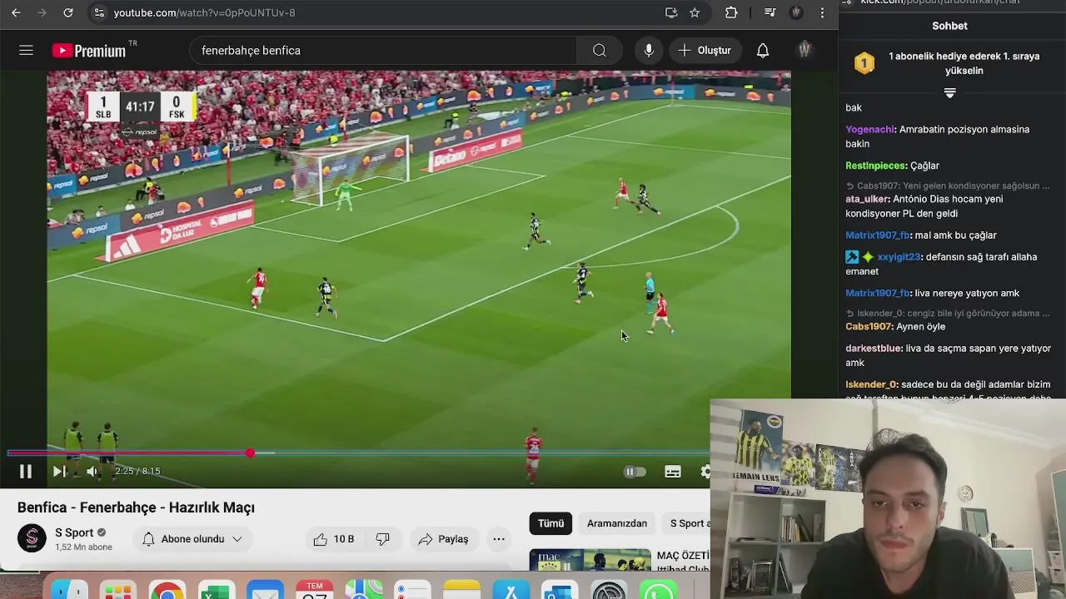This screenshot has width=1066, height=599.
Task: Open more actions three-dot button
Action: coord(499,539)
